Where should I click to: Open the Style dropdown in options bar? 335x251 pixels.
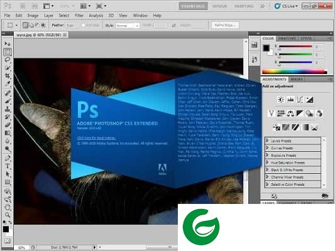tap(128, 26)
